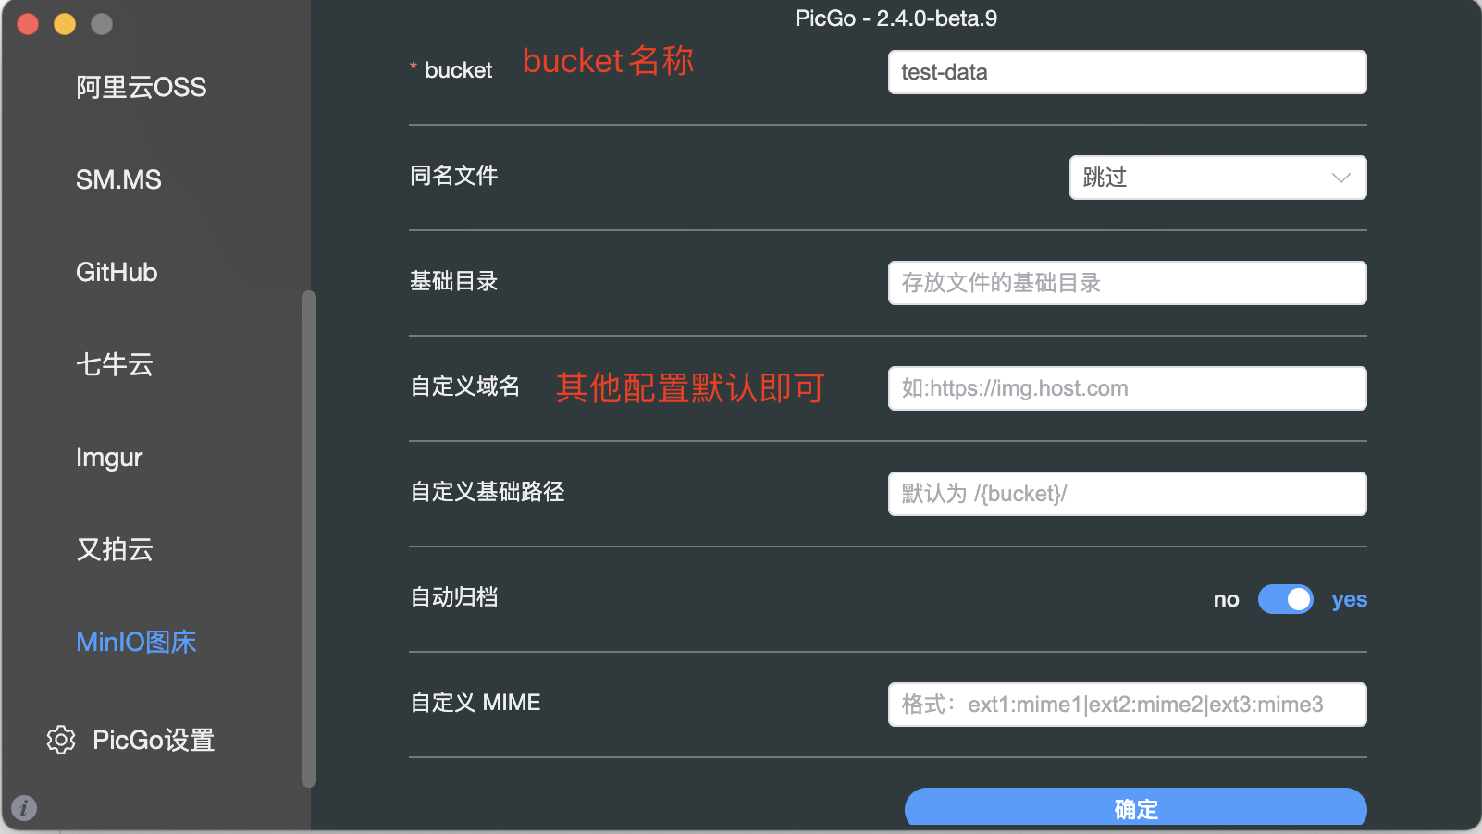Image resolution: width=1482 pixels, height=834 pixels.
Task: Click the 自定义域名 input field
Action: tap(1127, 388)
